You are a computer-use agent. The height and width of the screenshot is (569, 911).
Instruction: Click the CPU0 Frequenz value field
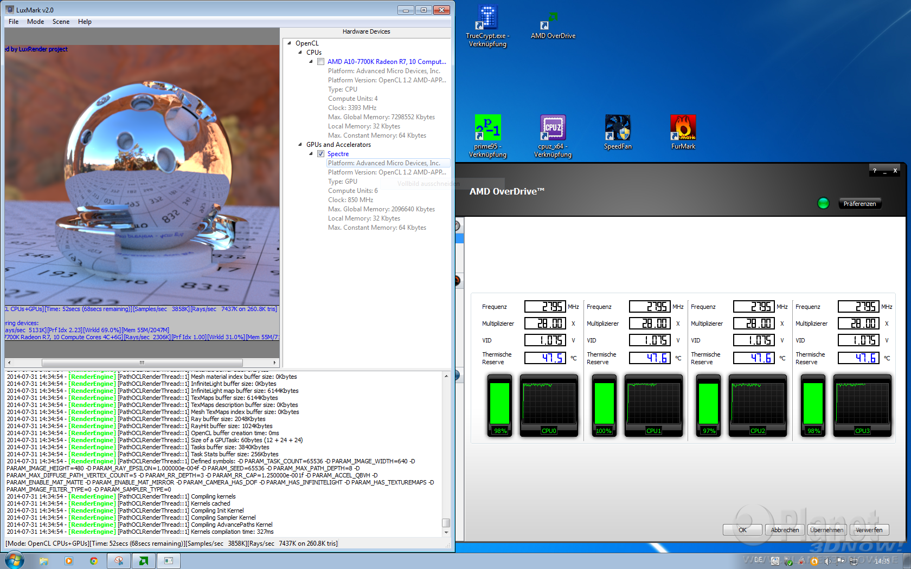pos(545,307)
